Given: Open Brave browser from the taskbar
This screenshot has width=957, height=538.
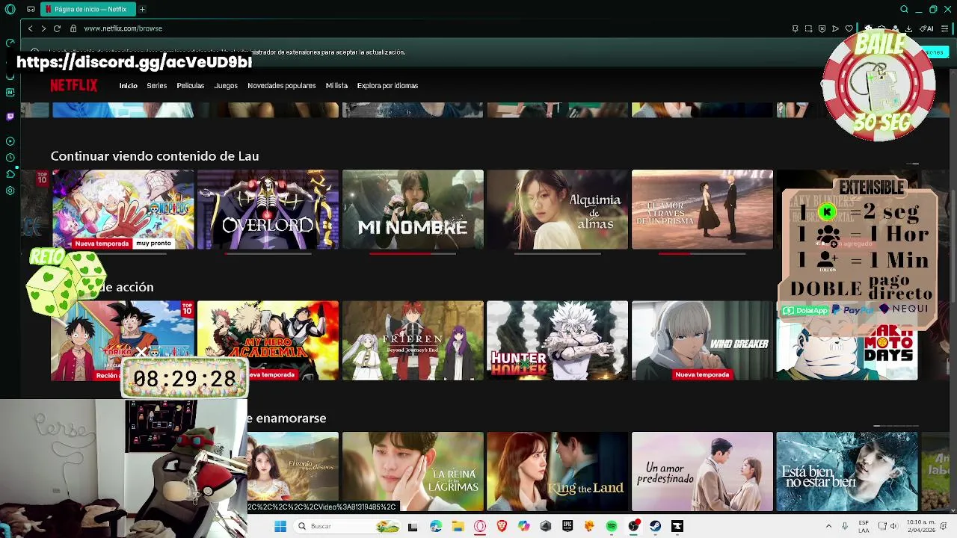Looking at the screenshot, I should pos(502,526).
